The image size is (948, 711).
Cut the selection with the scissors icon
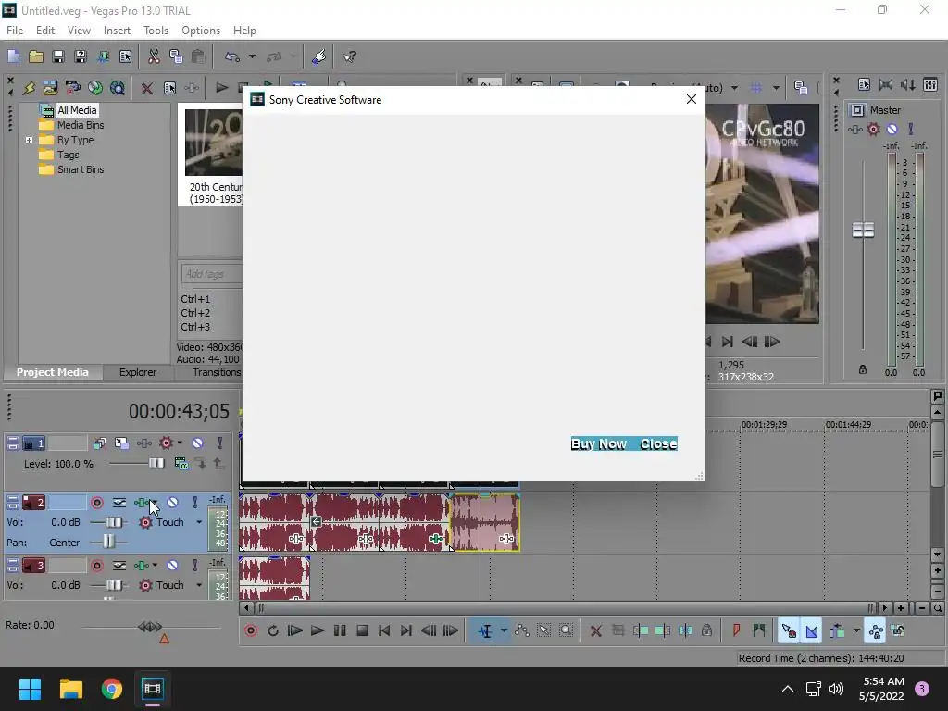[154, 56]
